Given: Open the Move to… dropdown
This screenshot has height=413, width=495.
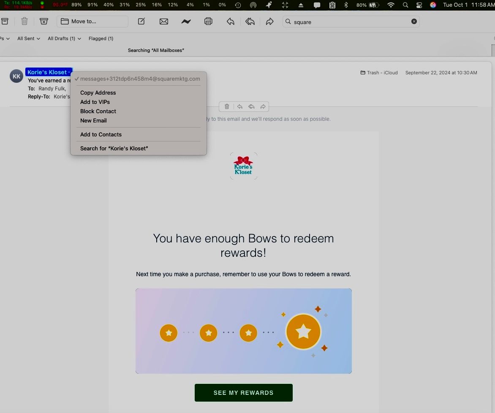Looking at the screenshot, I should pos(92,22).
